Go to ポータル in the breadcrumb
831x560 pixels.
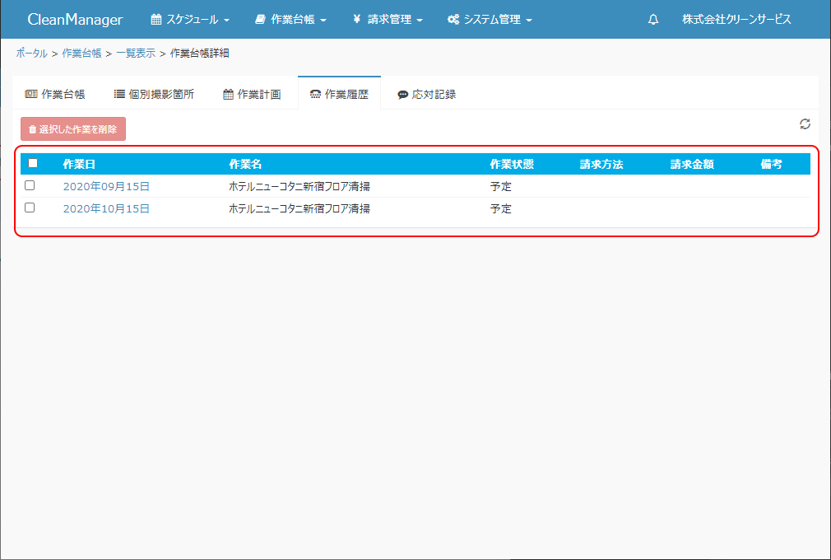click(x=31, y=54)
